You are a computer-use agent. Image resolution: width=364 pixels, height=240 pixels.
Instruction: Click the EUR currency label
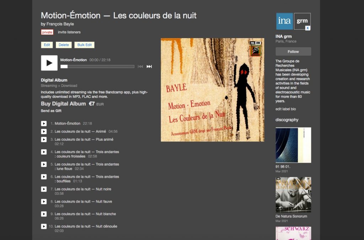[x=100, y=104]
